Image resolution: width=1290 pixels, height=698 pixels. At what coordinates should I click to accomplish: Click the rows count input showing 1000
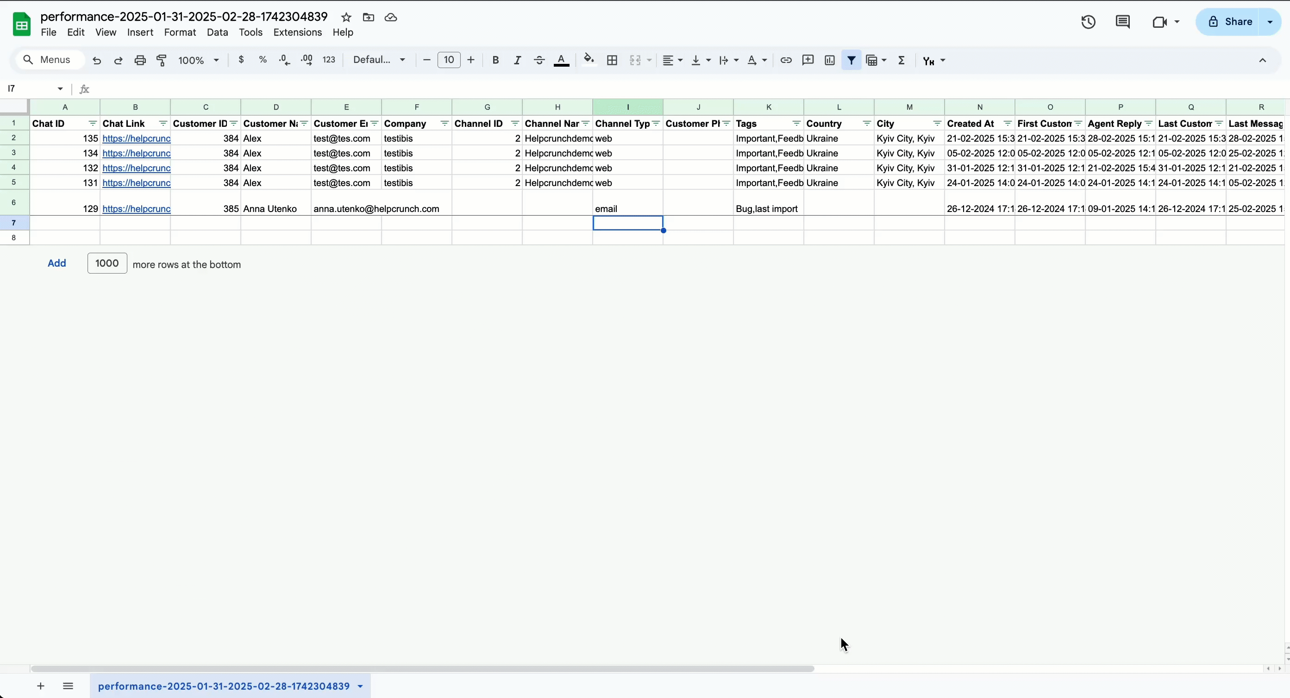click(106, 263)
